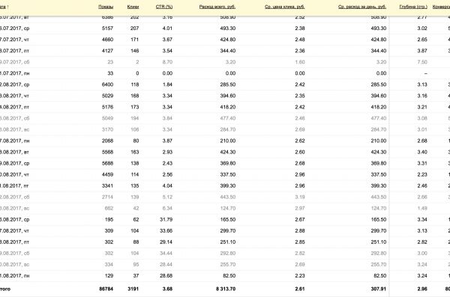This screenshot has height=297, width=450.
Task: Click the Глубина (стр.) column header
Action: pos(413,7)
